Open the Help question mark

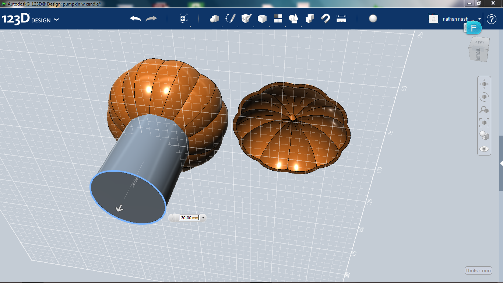(x=492, y=19)
